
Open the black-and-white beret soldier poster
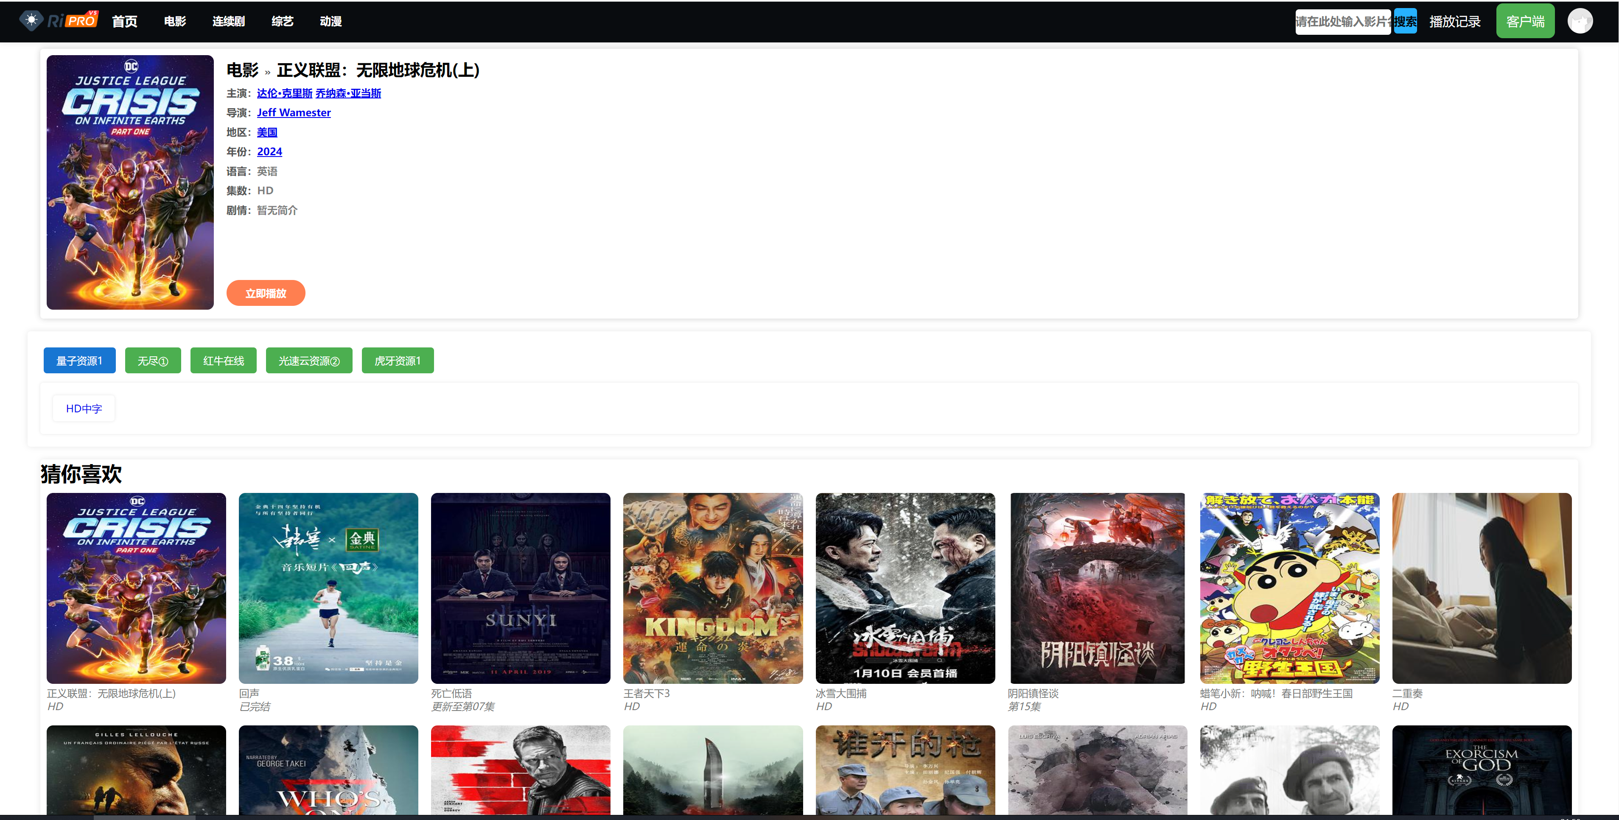click(x=1290, y=770)
